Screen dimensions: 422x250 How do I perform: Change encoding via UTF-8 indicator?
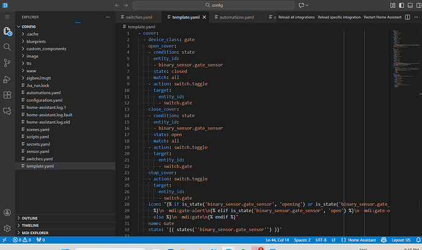pos(321,240)
